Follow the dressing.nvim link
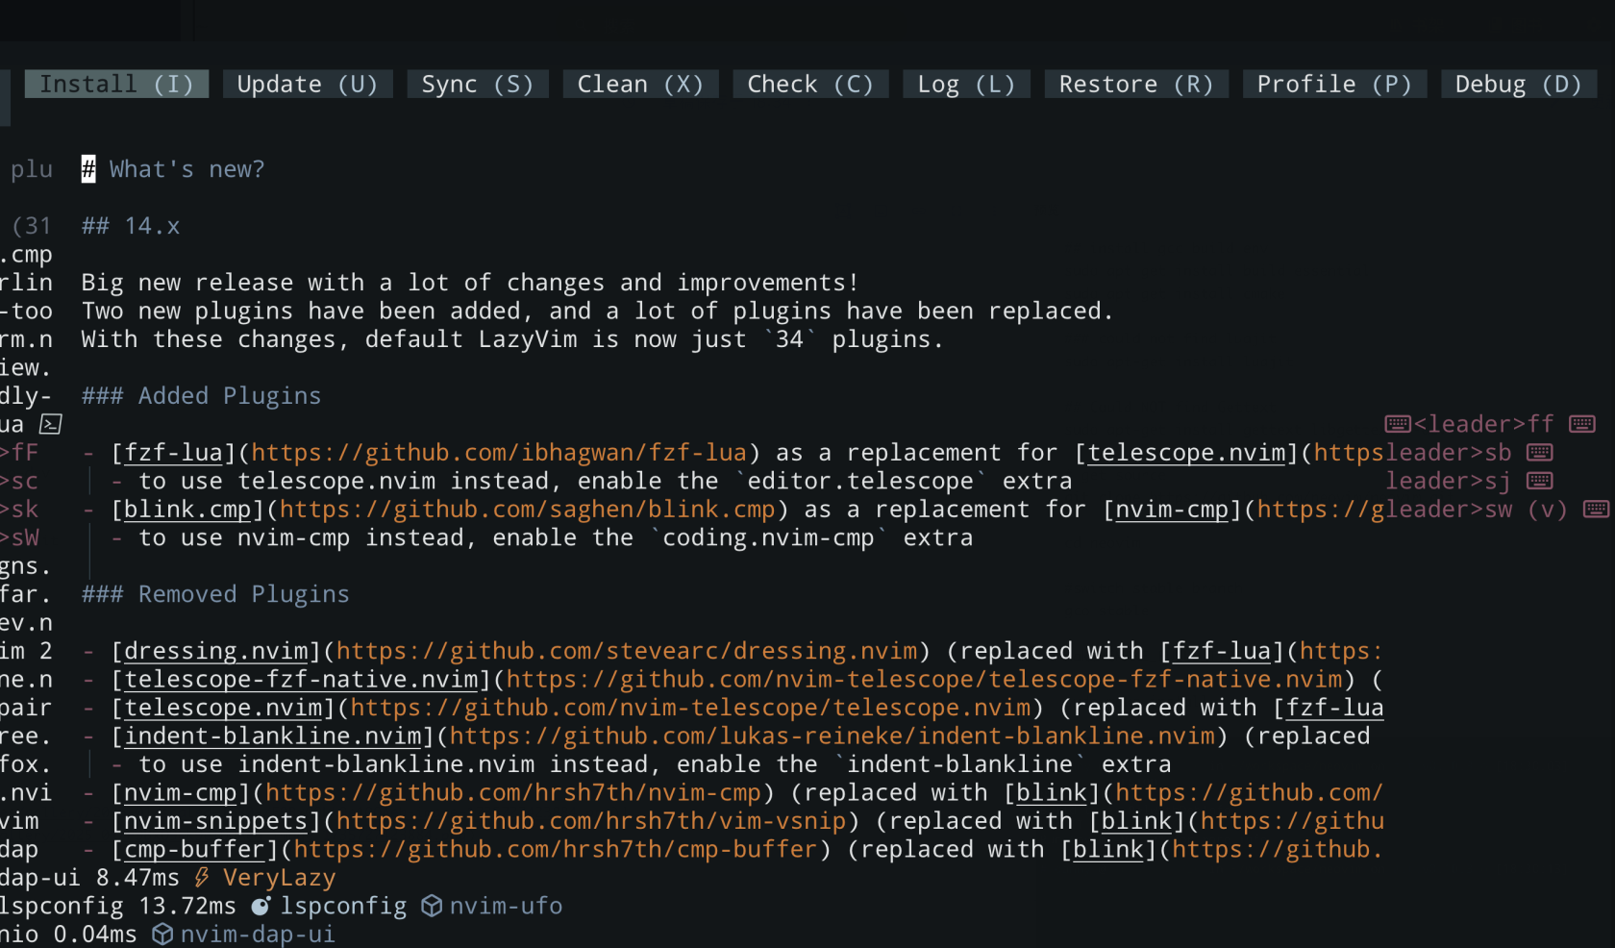 [x=216, y=651]
